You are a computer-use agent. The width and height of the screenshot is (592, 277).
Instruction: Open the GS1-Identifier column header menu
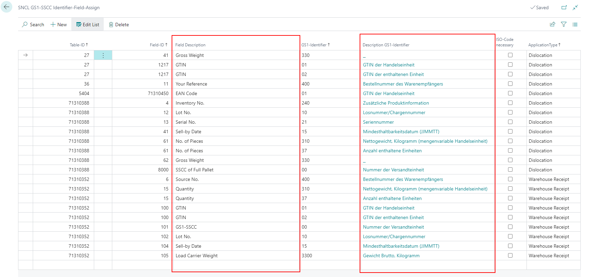(x=315, y=45)
